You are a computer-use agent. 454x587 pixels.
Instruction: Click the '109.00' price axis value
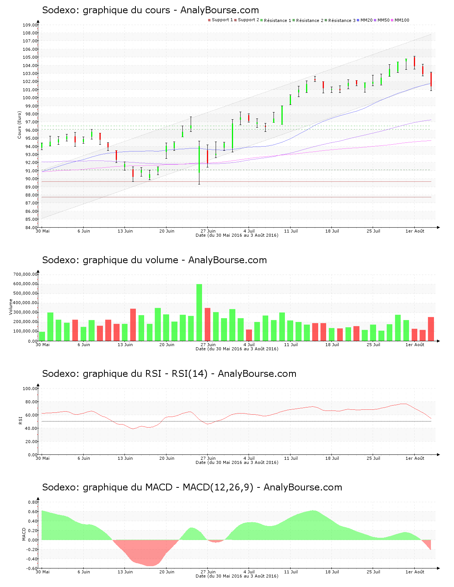coord(30,25)
